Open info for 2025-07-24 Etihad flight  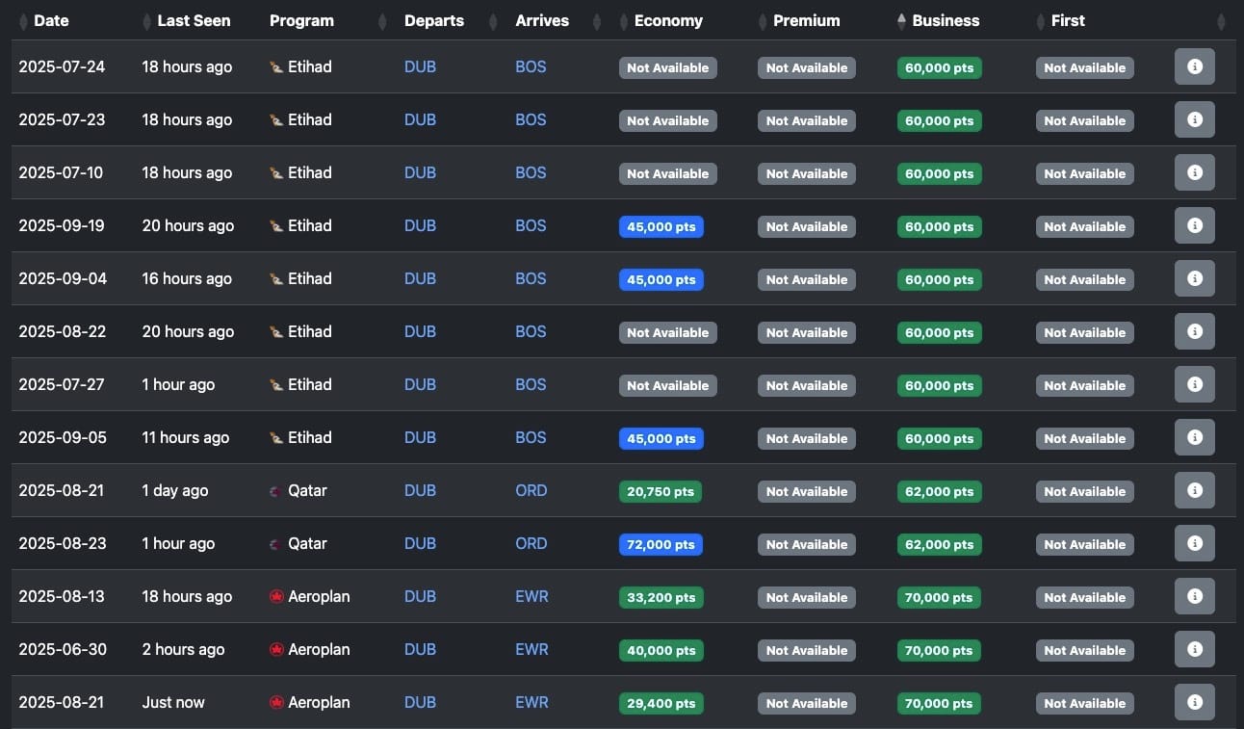click(x=1195, y=67)
